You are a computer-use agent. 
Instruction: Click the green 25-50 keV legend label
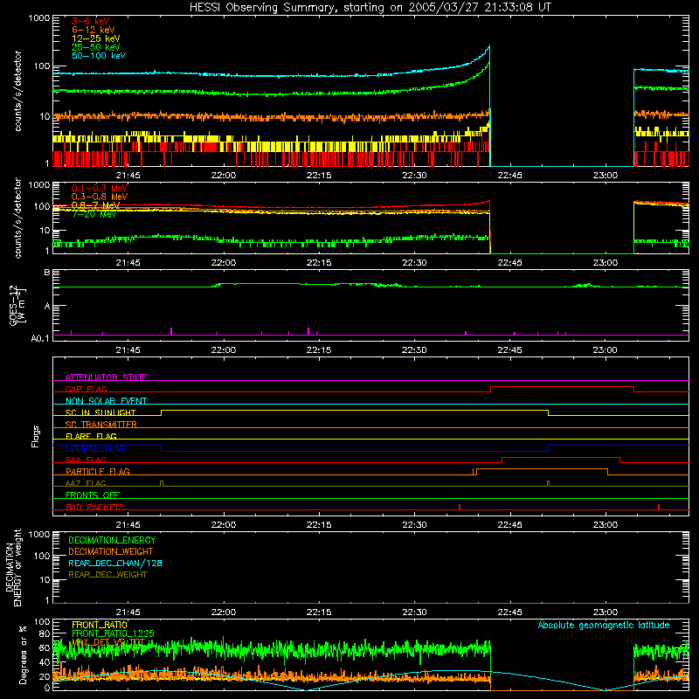pos(96,47)
